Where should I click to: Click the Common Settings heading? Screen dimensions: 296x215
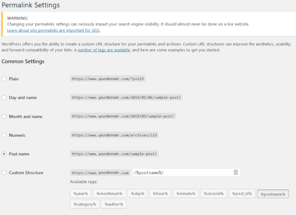pos(23,62)
